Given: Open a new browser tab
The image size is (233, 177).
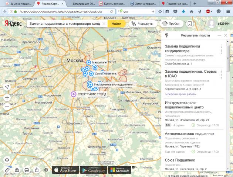Looking at the screenshot, I should pos(195,4).
